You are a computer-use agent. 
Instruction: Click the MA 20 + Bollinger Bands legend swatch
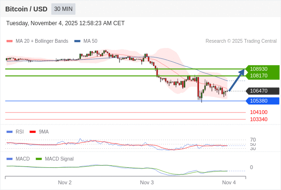coord(10,41)
